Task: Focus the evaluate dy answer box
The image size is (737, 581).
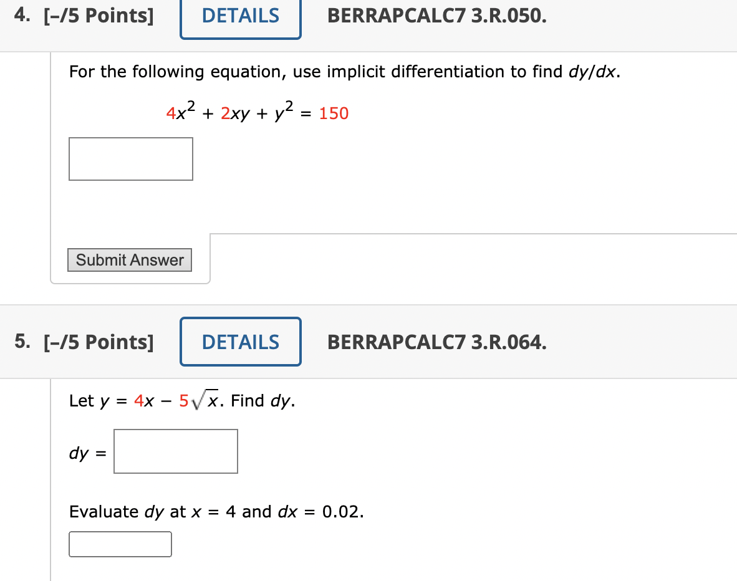Action: (x=120, y=544)
